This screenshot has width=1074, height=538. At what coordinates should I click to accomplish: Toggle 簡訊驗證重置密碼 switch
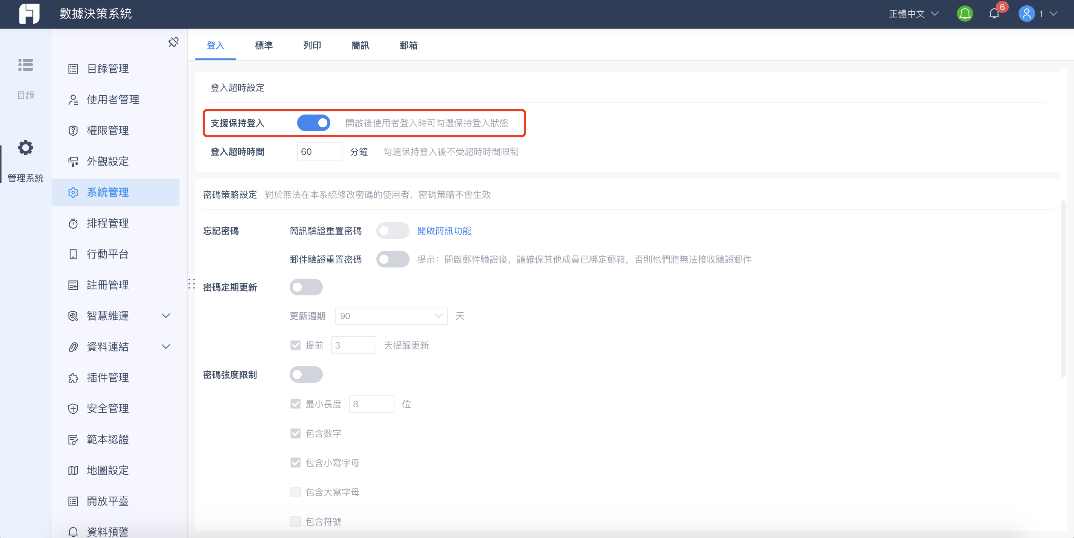click(392, 231)
